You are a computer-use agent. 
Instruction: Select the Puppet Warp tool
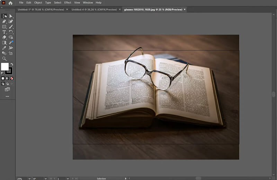(x=11, y=48)
